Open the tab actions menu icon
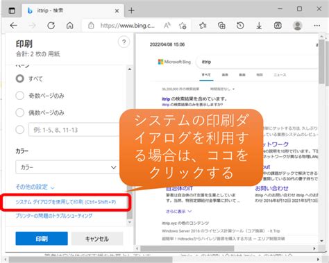Image resolution: width=329 pixels, height=263 pixels. click(12, 10)
